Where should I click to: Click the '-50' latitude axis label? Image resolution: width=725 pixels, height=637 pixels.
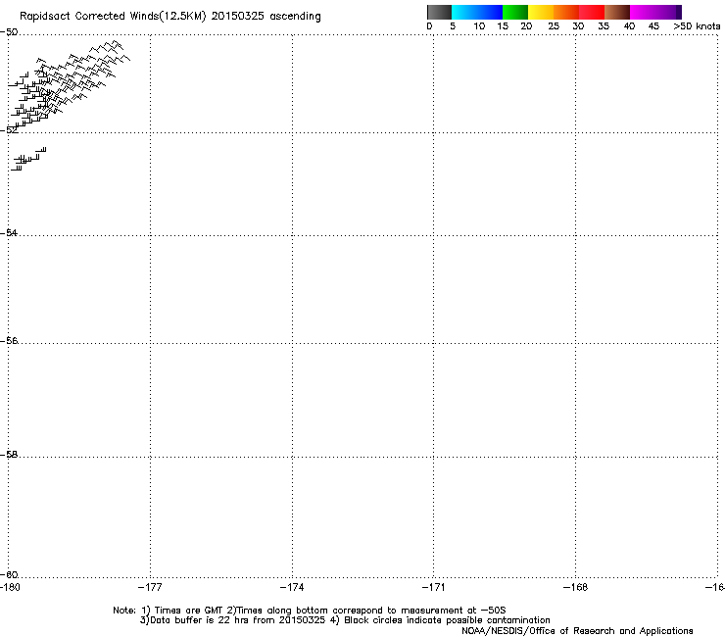click(9, 32)
